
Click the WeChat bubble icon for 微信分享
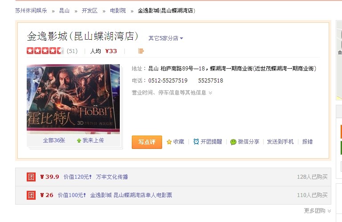233,142
